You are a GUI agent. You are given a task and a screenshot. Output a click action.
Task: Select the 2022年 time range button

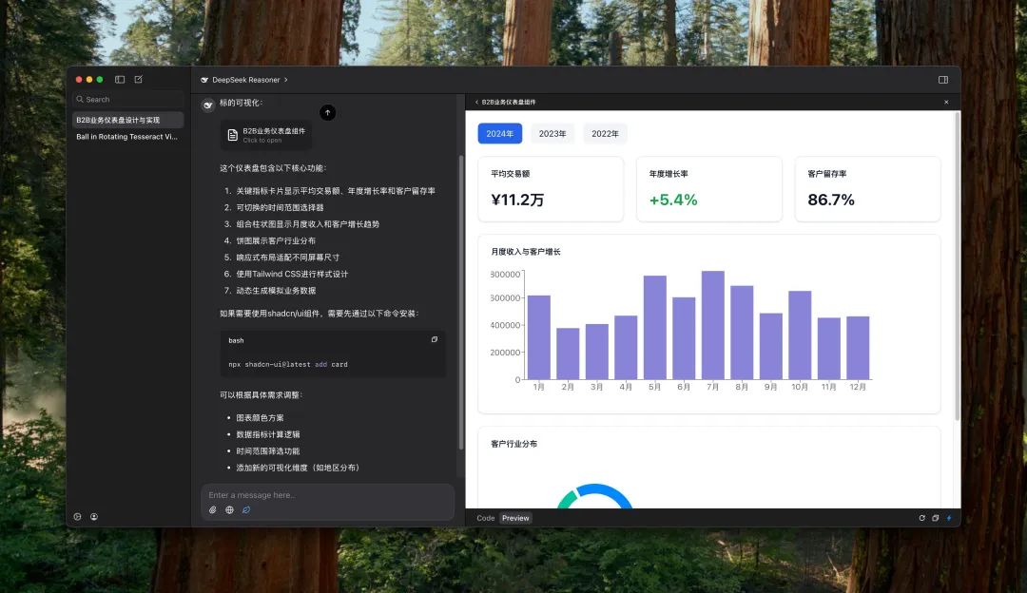[605, 134]
